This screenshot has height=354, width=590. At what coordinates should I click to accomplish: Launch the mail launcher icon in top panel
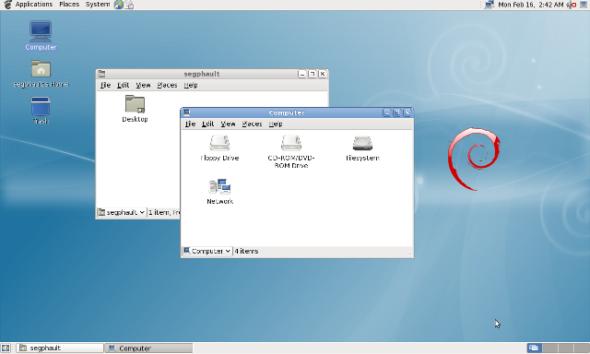[x=129, y=5]
